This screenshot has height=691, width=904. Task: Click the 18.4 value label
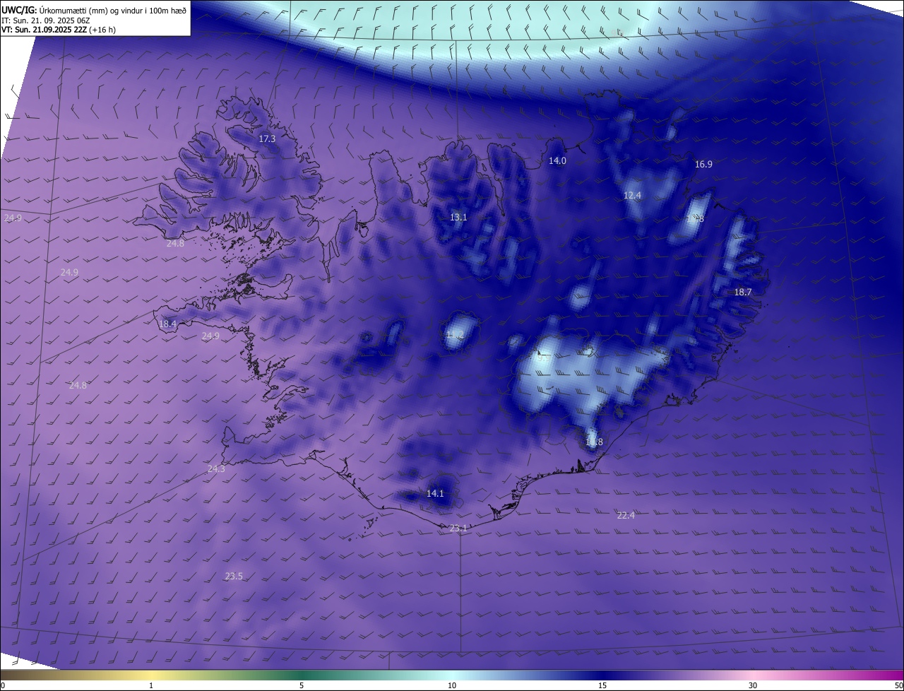pos(167,324)
